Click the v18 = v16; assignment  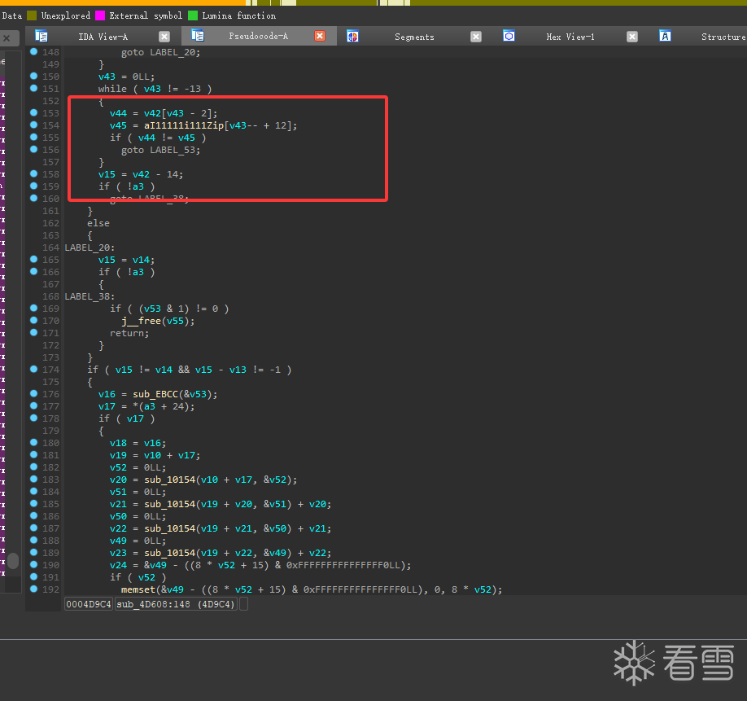click(x=138, y=443)
